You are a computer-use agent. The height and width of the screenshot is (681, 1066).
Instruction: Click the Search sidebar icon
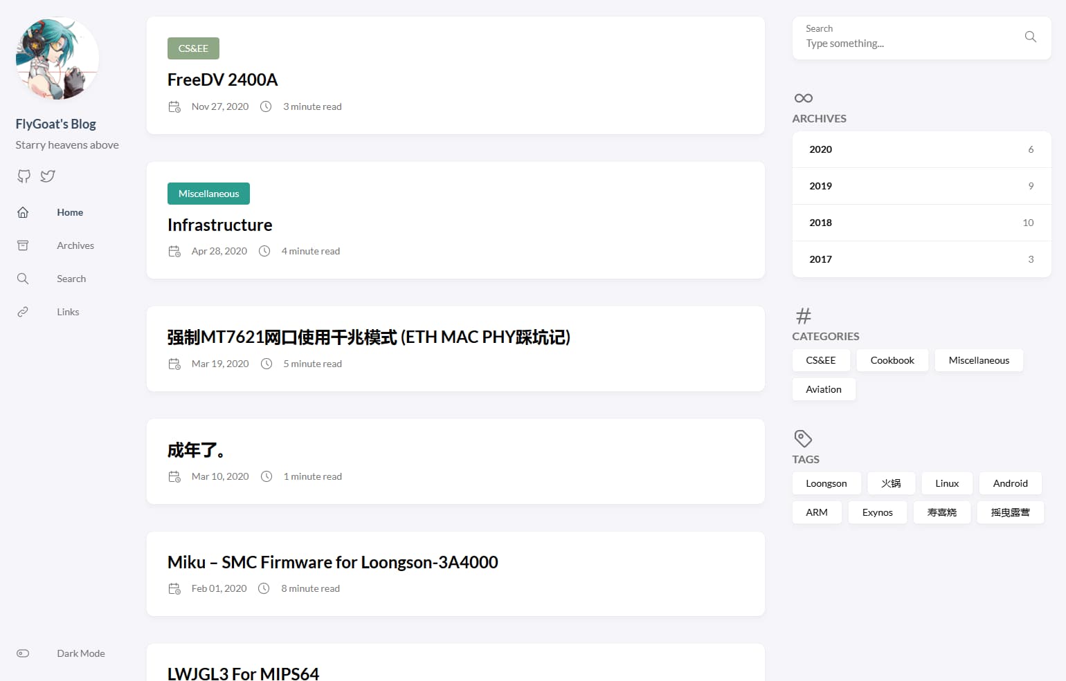(x=23, y=278)
